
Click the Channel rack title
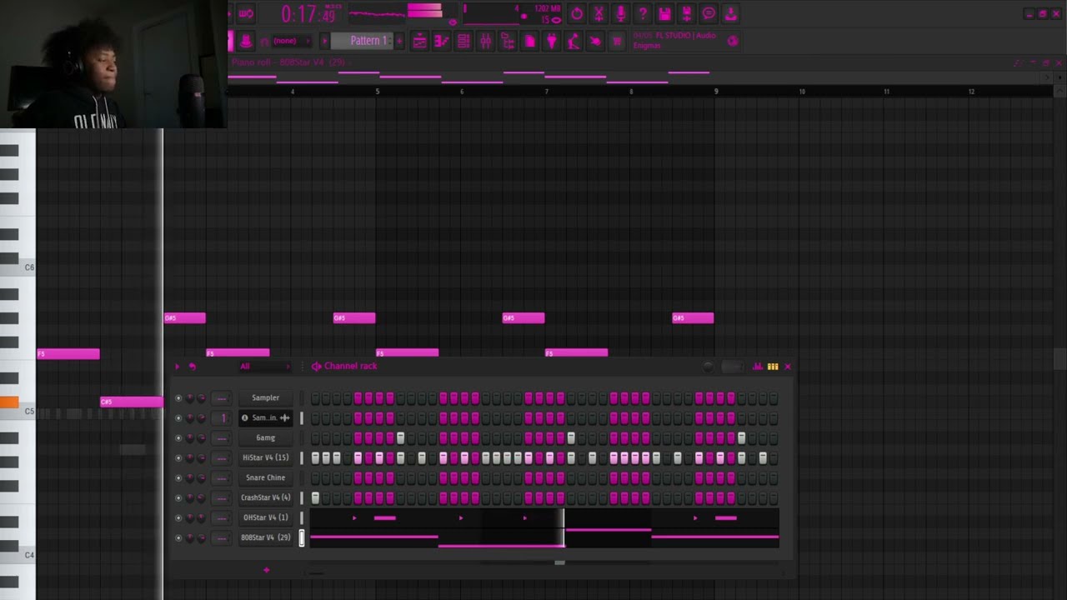(351, 367)
